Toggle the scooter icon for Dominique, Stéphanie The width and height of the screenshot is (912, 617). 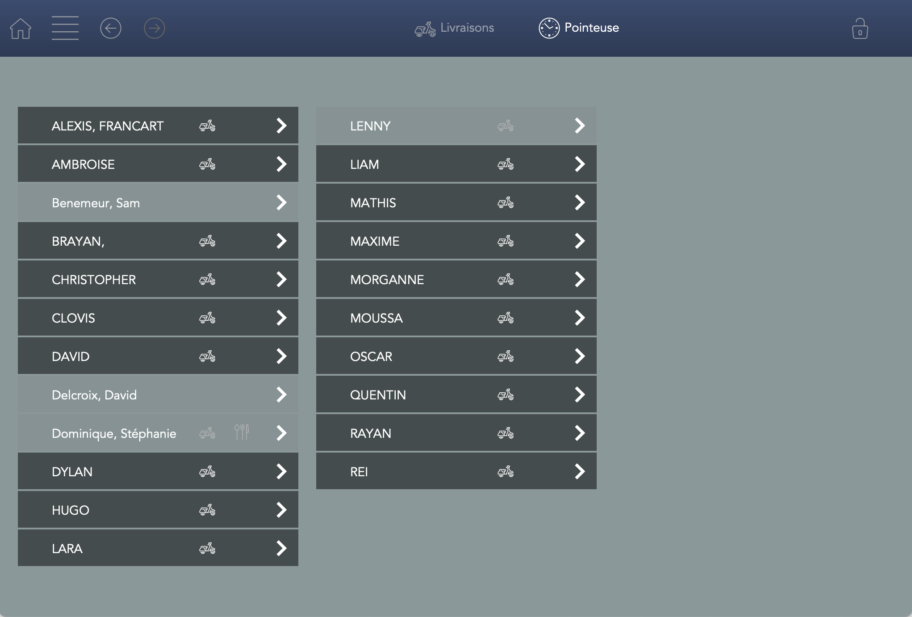tap(207, 433)
